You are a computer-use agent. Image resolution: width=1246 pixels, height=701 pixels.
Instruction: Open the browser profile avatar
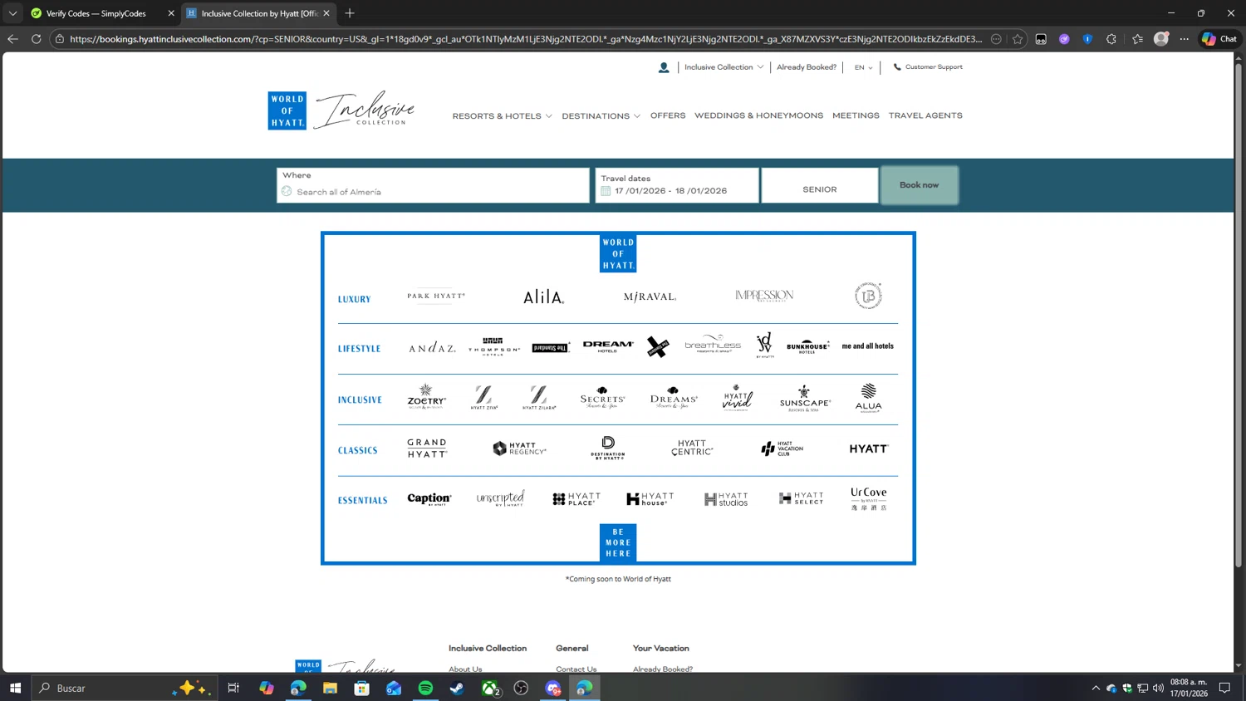pyautogui.click(x=1161, y=39)
